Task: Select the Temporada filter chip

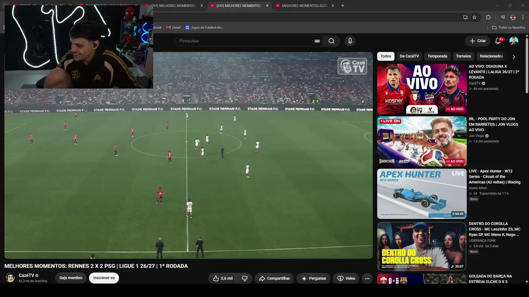Action: (x=437, y=56)
